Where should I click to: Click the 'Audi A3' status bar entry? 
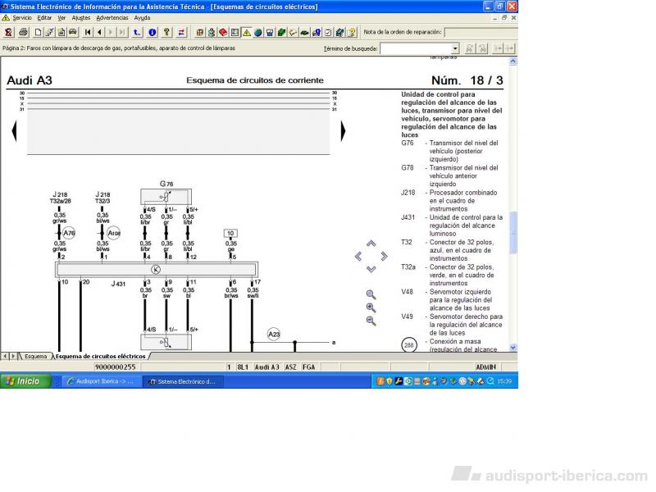(267, 367)
